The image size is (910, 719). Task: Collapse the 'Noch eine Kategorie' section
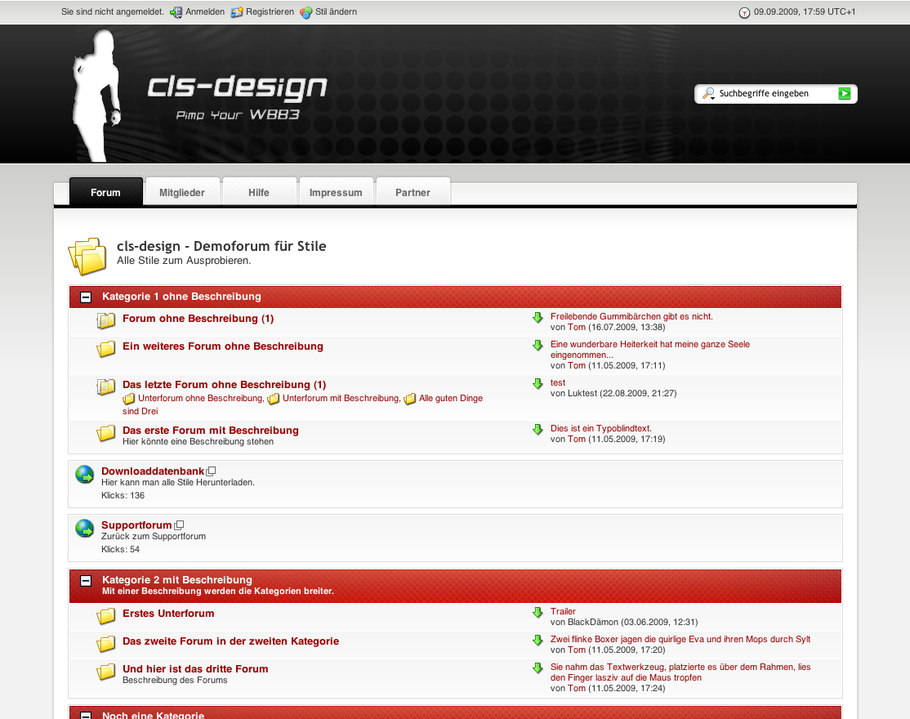tap(86, 715)
